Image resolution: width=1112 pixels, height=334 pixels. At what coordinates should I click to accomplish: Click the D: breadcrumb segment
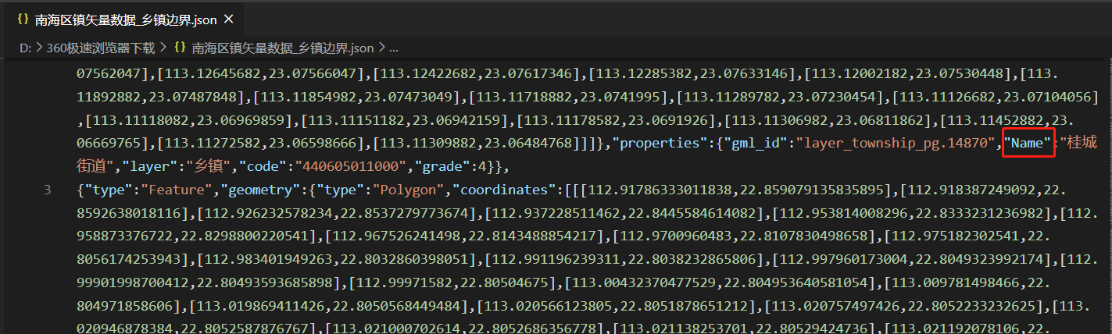click(26, 48)
